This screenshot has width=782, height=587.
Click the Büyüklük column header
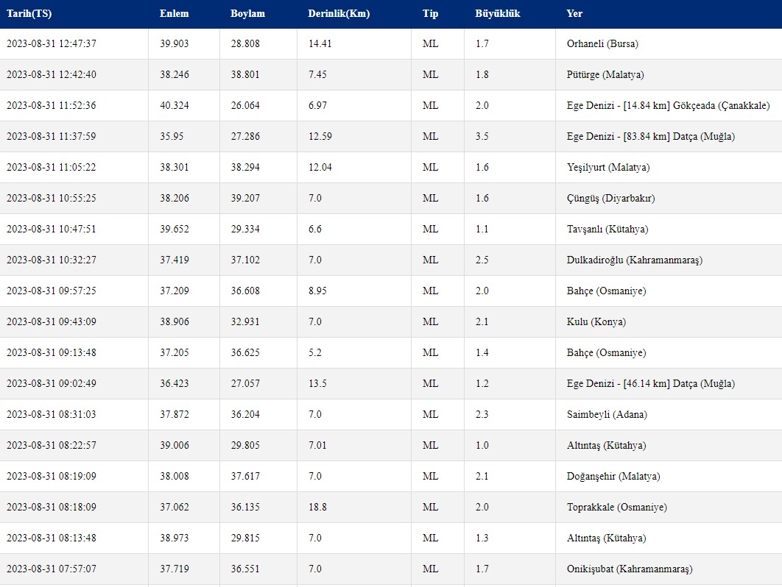click(498, 14)
